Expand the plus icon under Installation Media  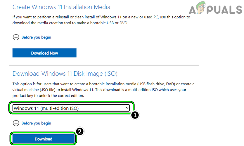[x=15, y=37]
